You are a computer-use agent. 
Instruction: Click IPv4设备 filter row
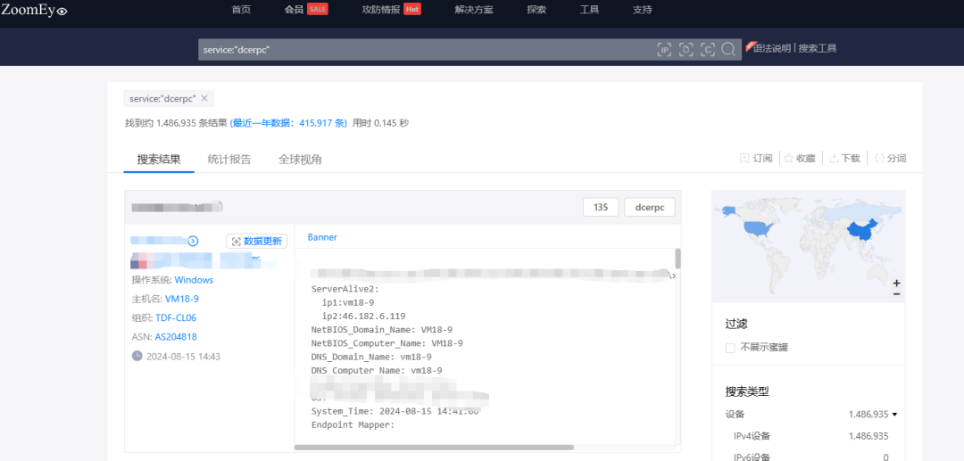coord(810,436)
